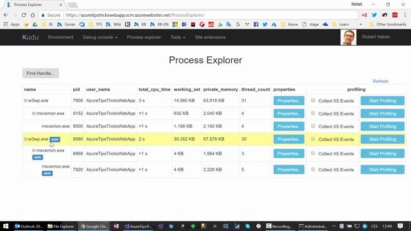This screenshot has height=231, width=411.
Task: Open the Environment page
Action: point(61,37)
